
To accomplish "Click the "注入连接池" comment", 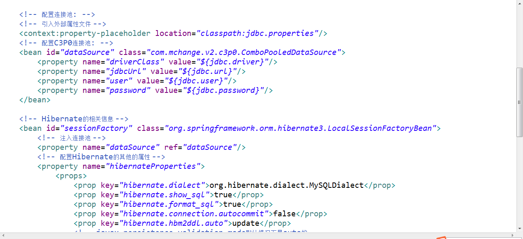I will point(72,138).
